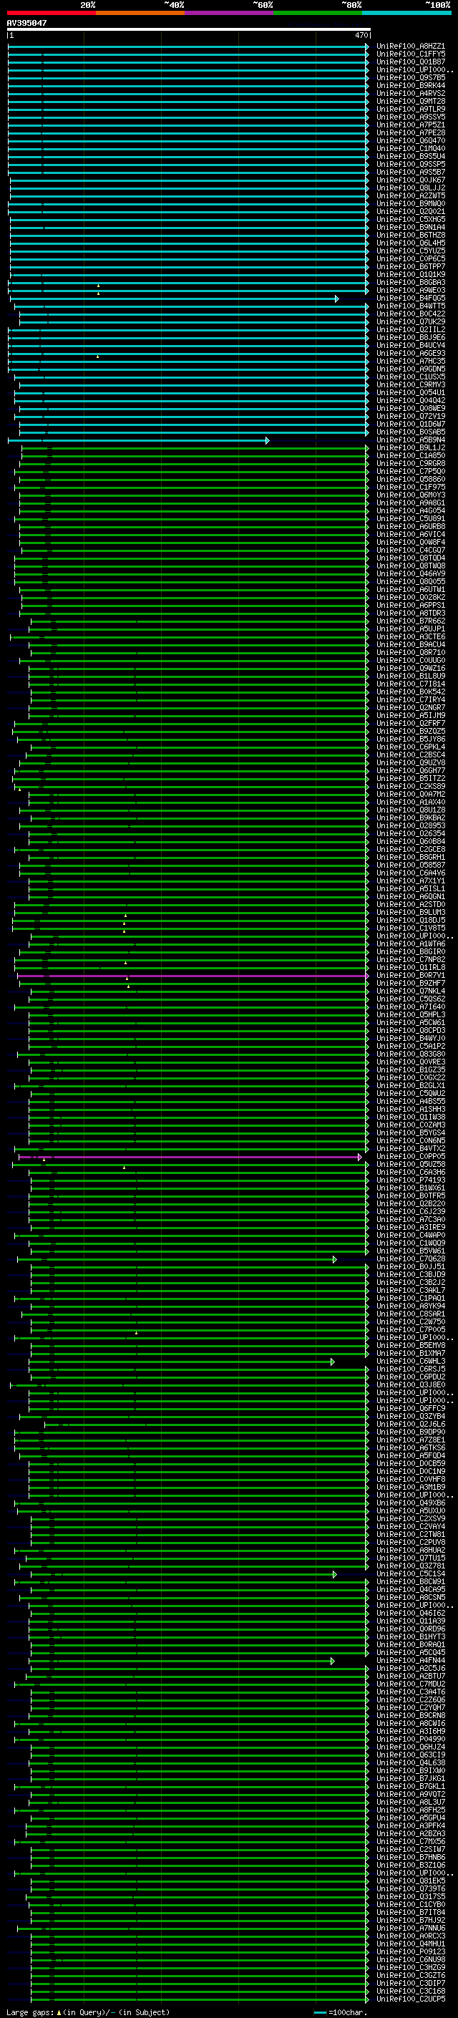The width and height of the screenshot is (458, 2018).
Task: Select the UniRef100_Q49XB6 label
Action: pyautogui.click(x=410, y=1504)
